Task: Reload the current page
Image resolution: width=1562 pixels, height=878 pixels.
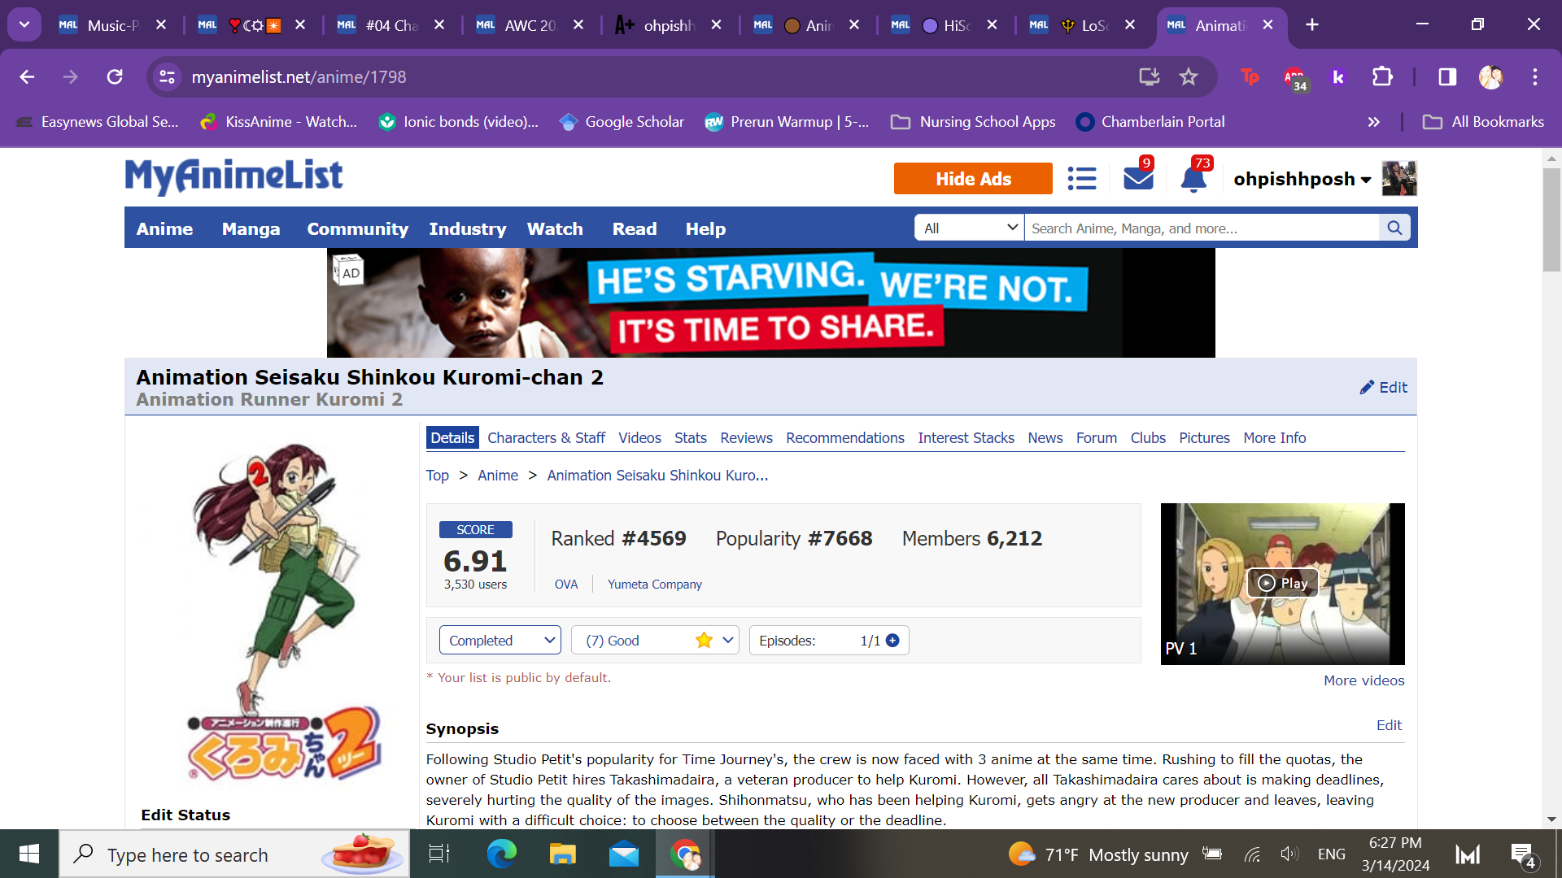Action: coord(115,76)
